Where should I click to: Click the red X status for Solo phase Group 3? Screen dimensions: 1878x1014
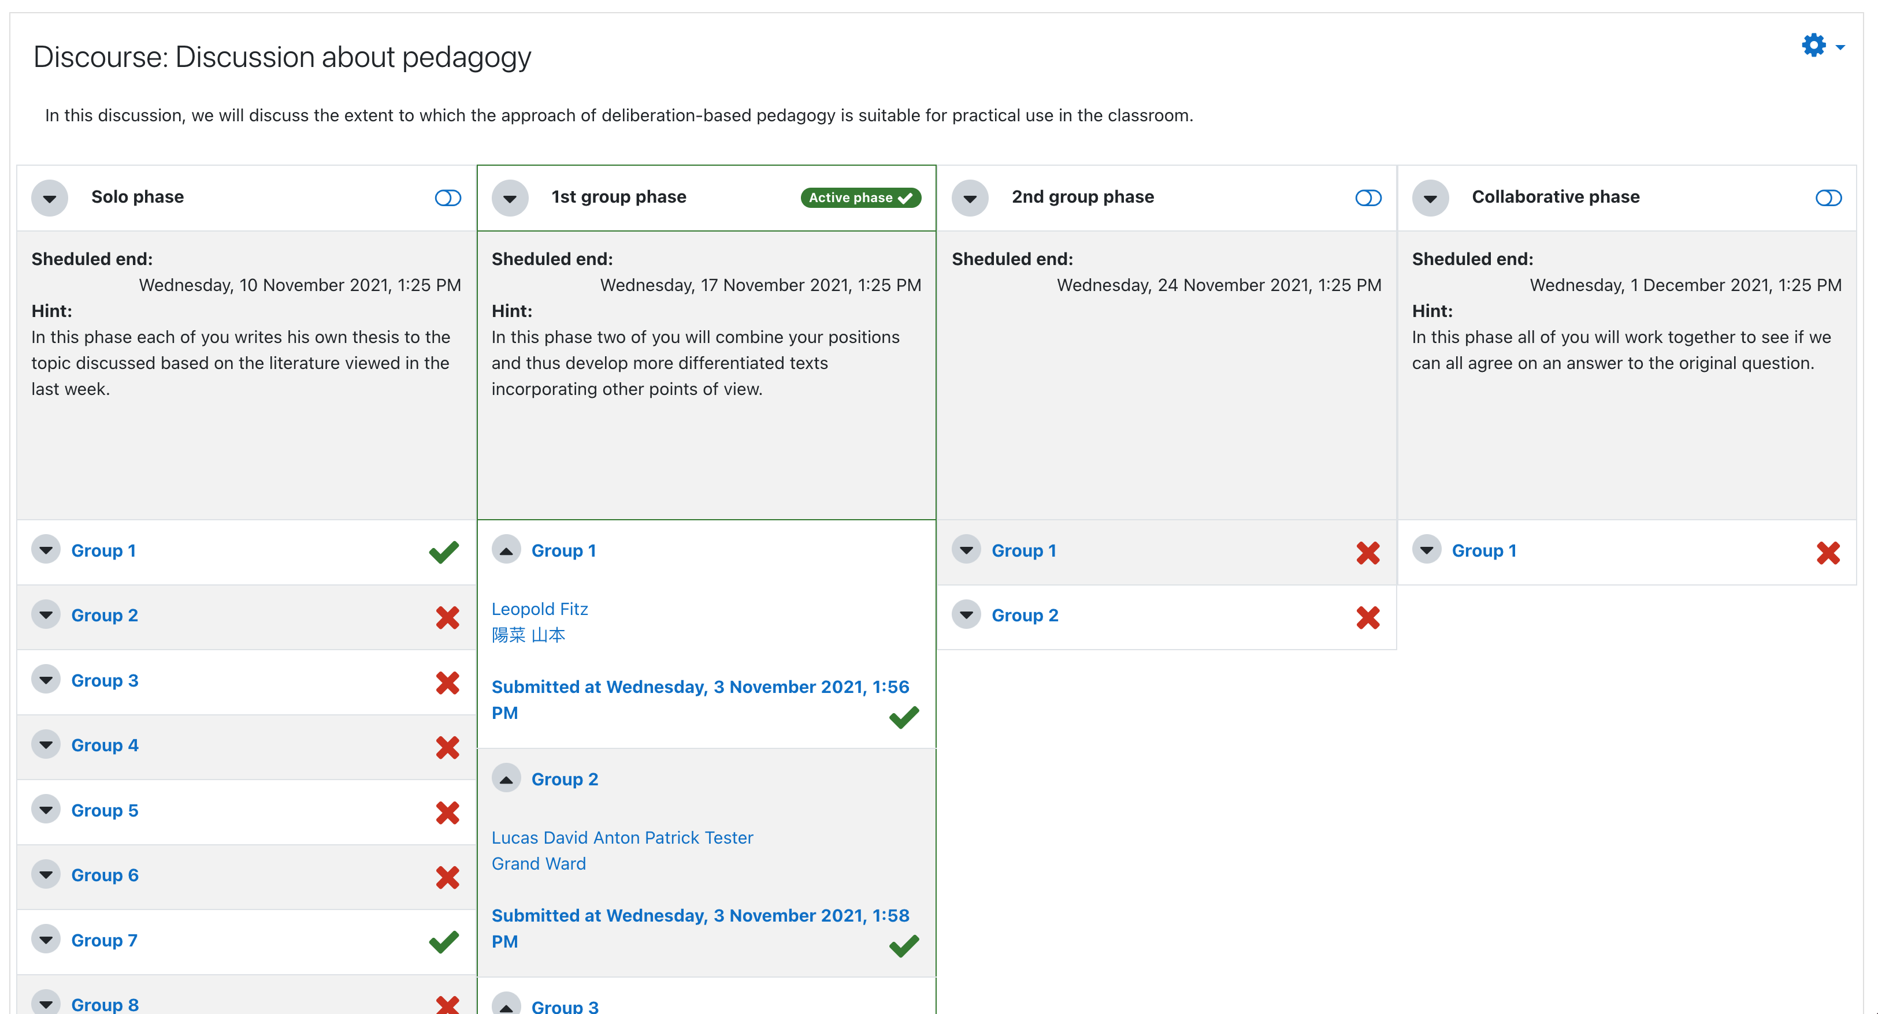pos(448,683)
